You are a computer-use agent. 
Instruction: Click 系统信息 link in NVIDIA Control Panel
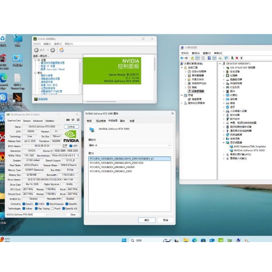43,99
